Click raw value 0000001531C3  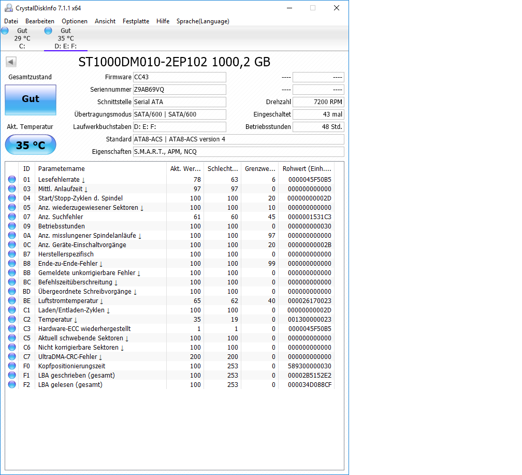click(x=310, y=217)
